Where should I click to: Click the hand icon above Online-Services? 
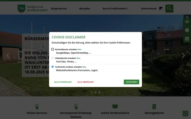point(37,107)
